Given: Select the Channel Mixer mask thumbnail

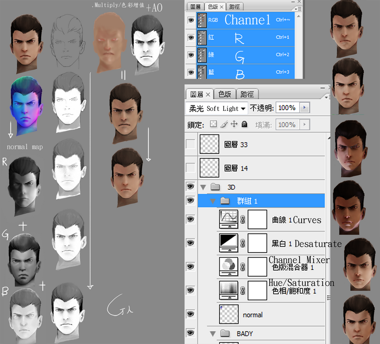Looking at the screenshot, I should pos(258,266).
